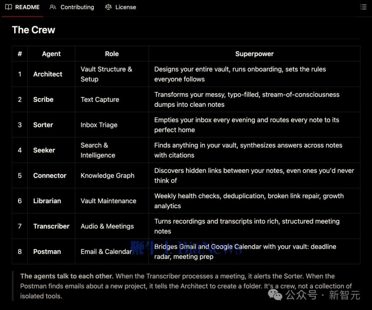This screenshot has height=310, width=372.
Task: Open the Contributing tab
Action: pos(77,7)
